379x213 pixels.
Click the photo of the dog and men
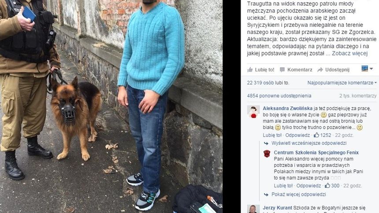[x=111, y=106]
